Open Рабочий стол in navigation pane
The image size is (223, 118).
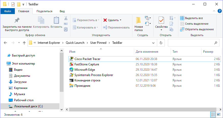24,100
